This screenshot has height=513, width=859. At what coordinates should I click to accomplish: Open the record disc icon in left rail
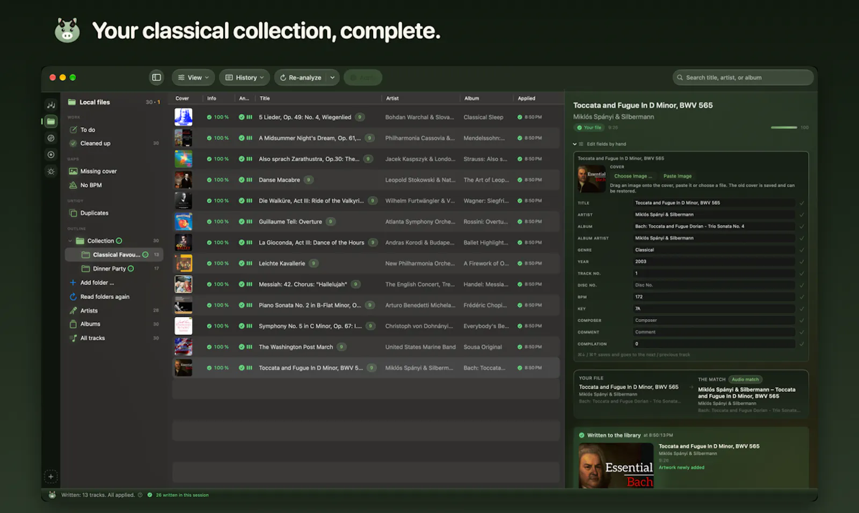click(51, 155)
